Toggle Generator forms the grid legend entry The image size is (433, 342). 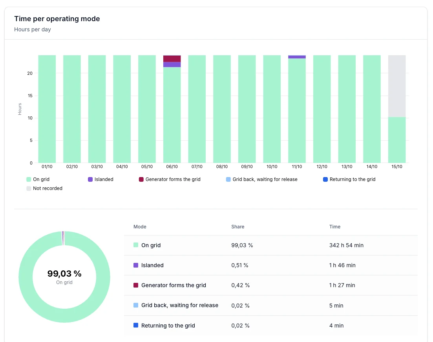pos(170,179)
